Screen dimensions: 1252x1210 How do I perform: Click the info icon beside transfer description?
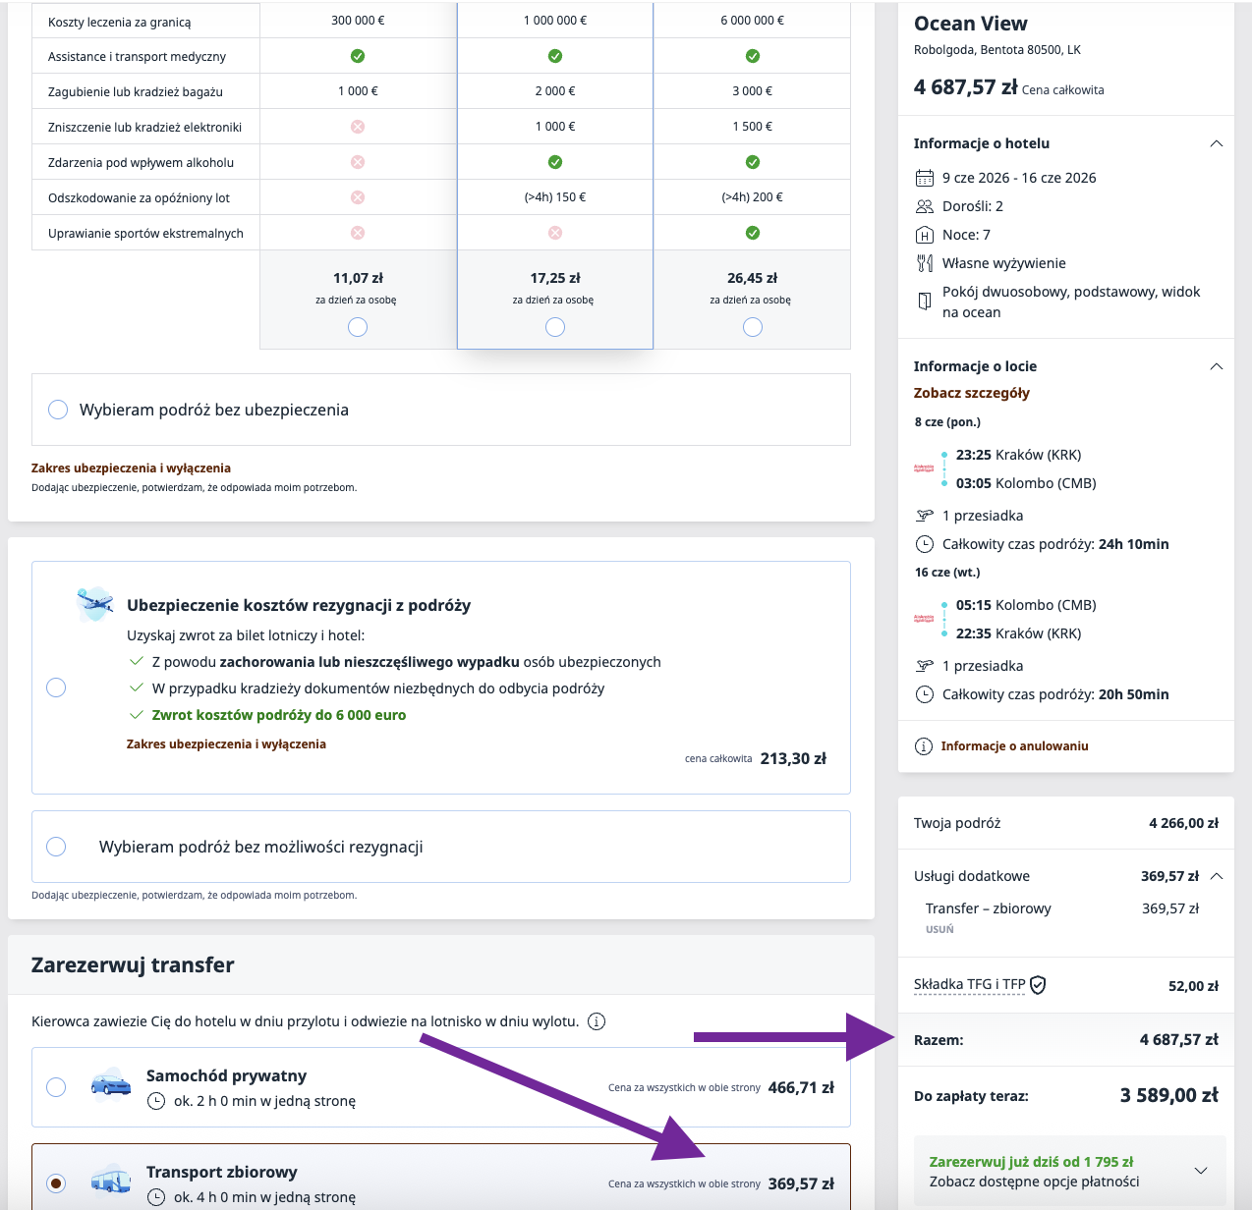point(596,1021)
